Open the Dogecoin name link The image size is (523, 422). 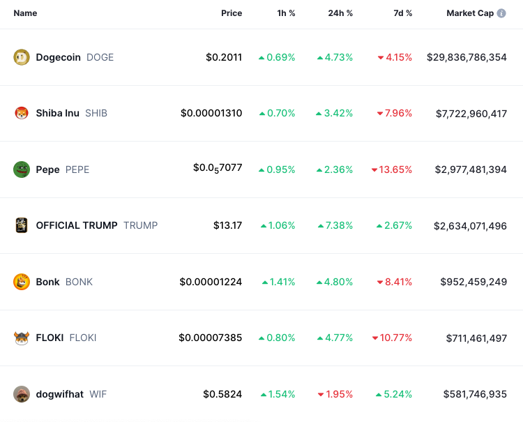click(58, 57)
